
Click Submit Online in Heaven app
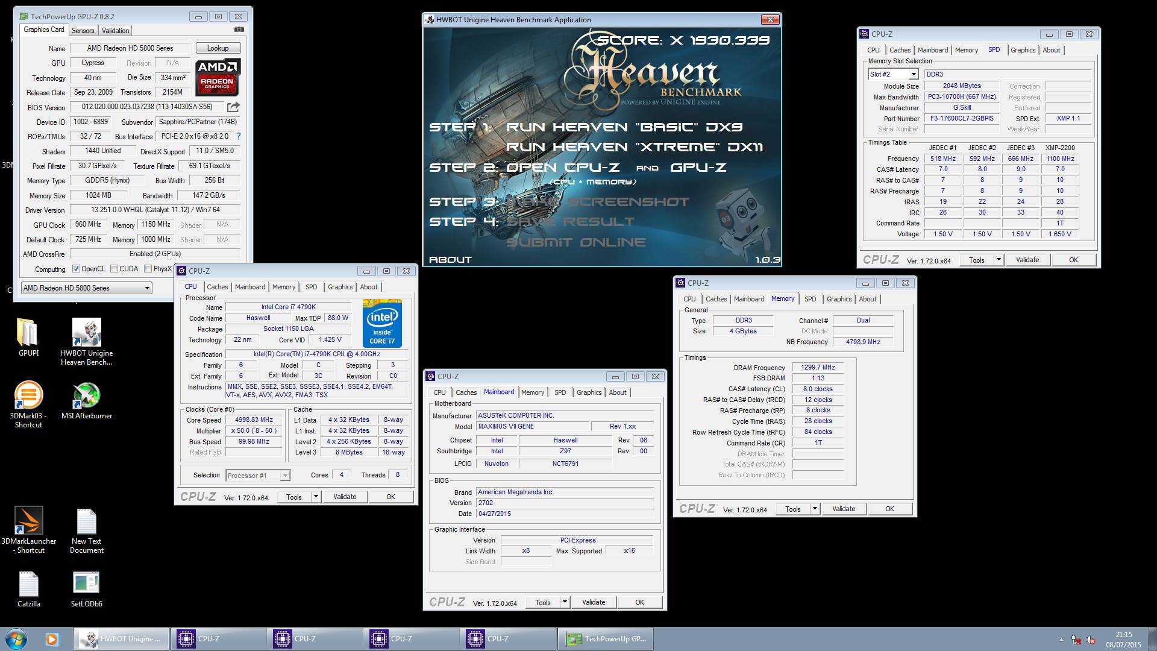coord(576,242)
